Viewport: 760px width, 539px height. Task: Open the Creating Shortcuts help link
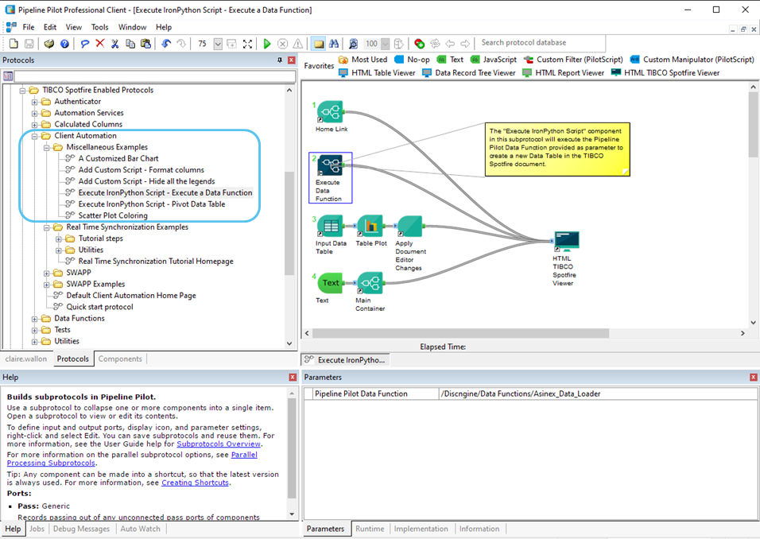pos(195,483)
